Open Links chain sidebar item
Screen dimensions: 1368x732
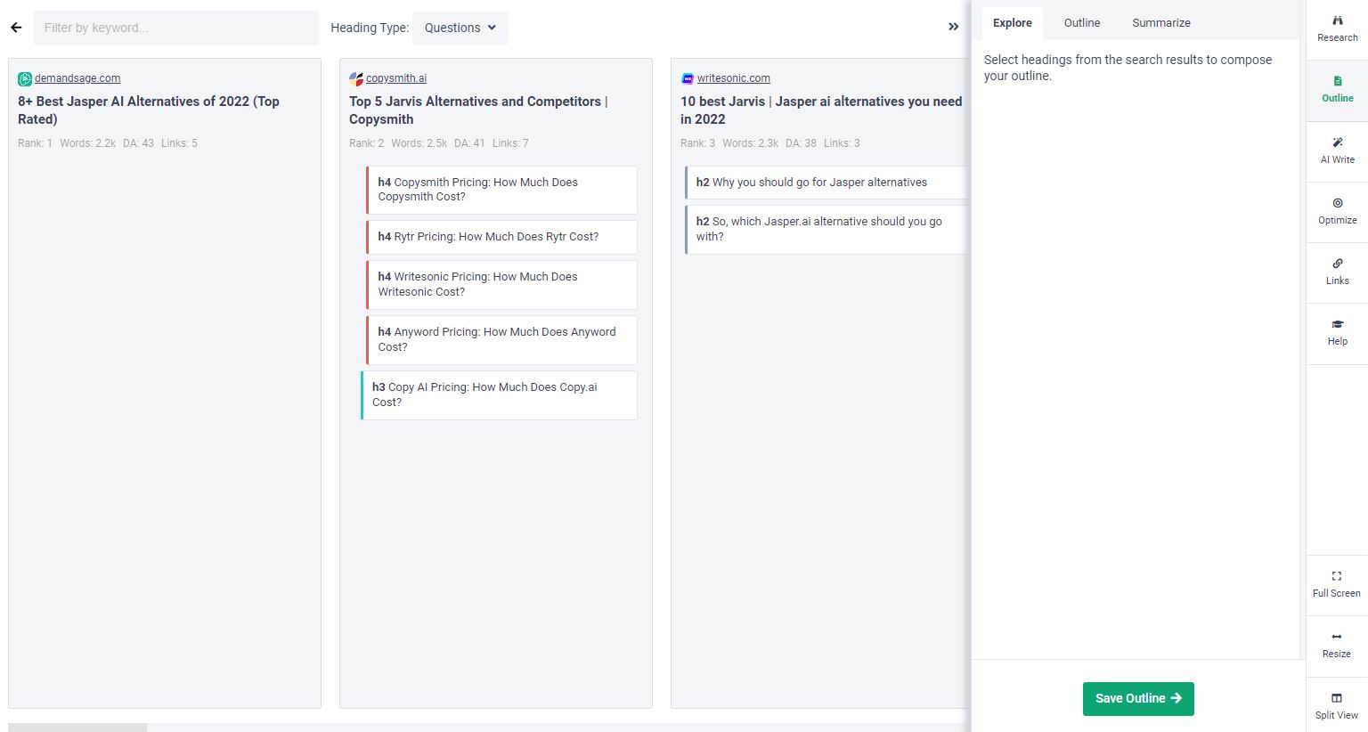pyautogui.click(x=1337, y=272)
